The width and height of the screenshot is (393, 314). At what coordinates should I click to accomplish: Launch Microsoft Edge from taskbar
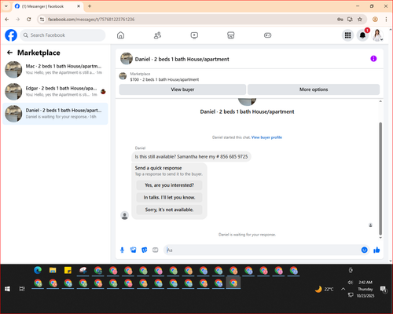38,270
